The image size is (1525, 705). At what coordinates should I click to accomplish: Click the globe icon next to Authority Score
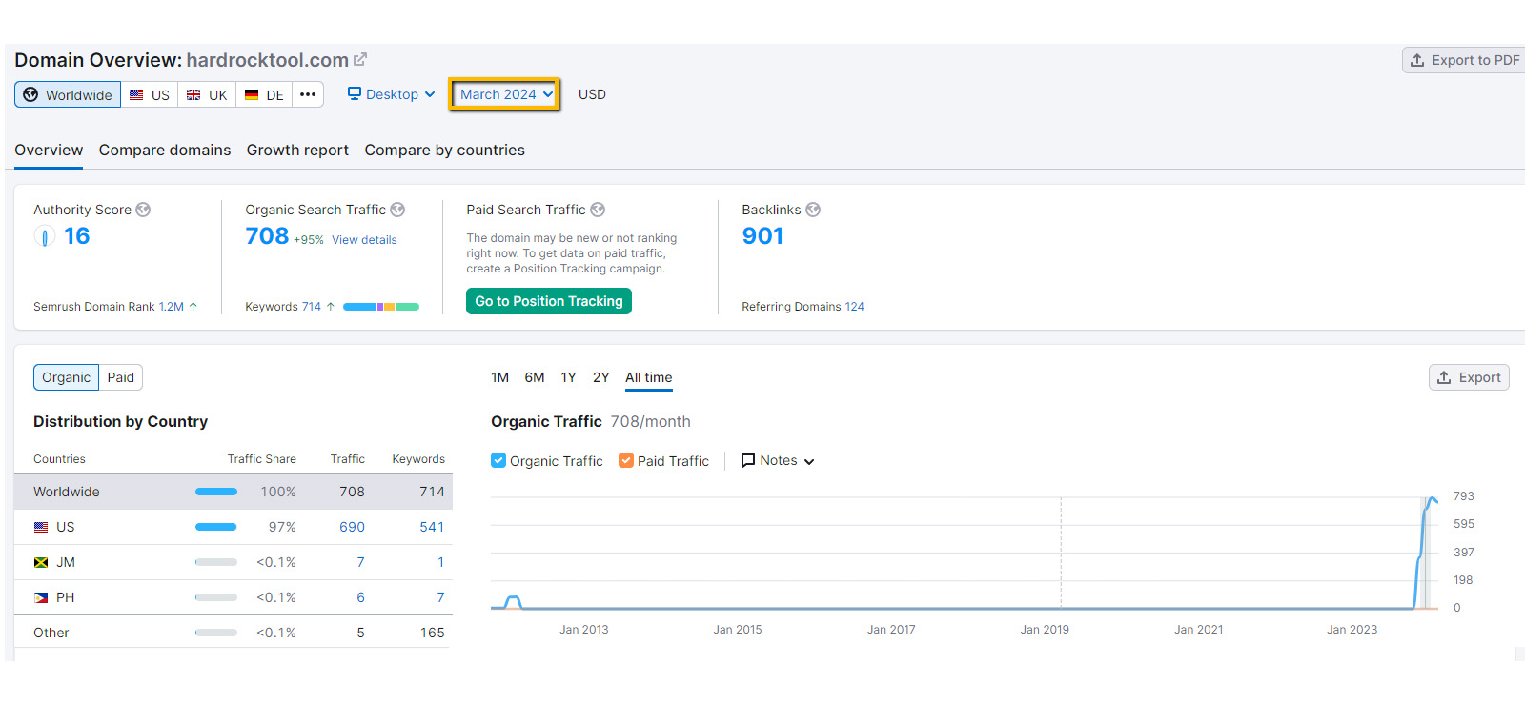coord(143,210)
